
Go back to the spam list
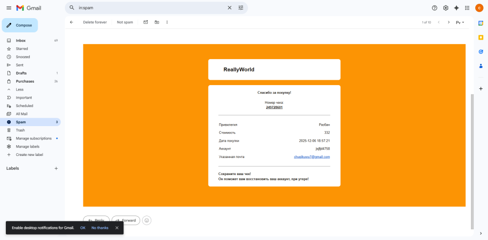72,22
